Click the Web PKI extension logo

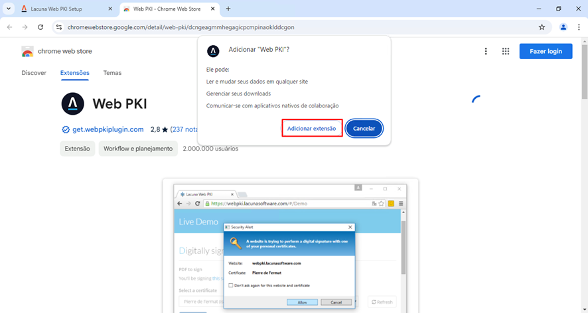point(73,104)
